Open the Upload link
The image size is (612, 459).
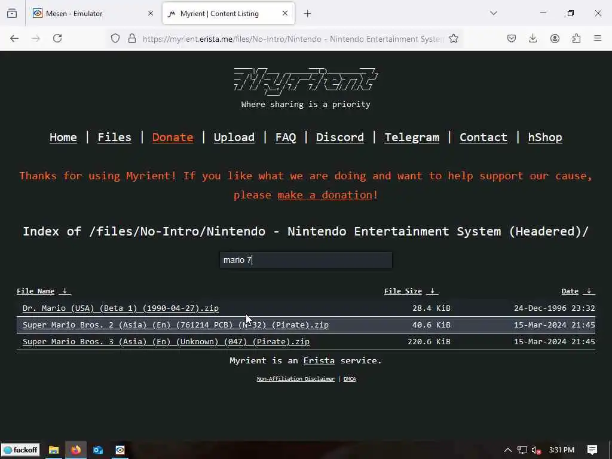(234, 137)
